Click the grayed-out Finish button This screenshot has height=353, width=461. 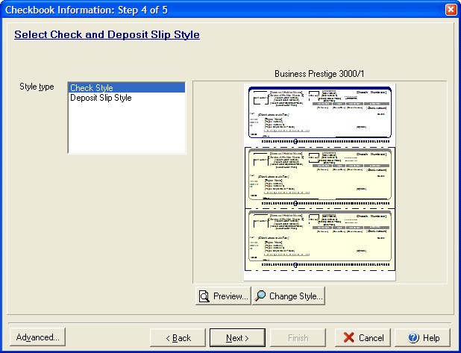298,338
